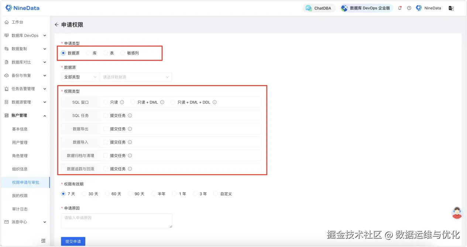Check 提交任务 for 数据归档与清理
Screen dimensions: 467x247
click(x=106, y=155)
